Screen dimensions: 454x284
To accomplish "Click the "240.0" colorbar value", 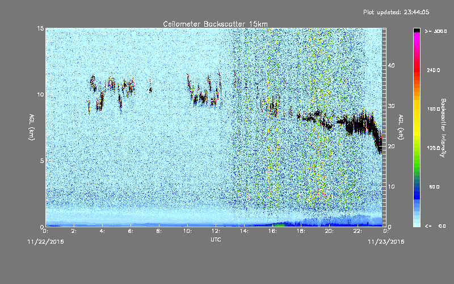I will pyautogui.click(x=434, y=70).
